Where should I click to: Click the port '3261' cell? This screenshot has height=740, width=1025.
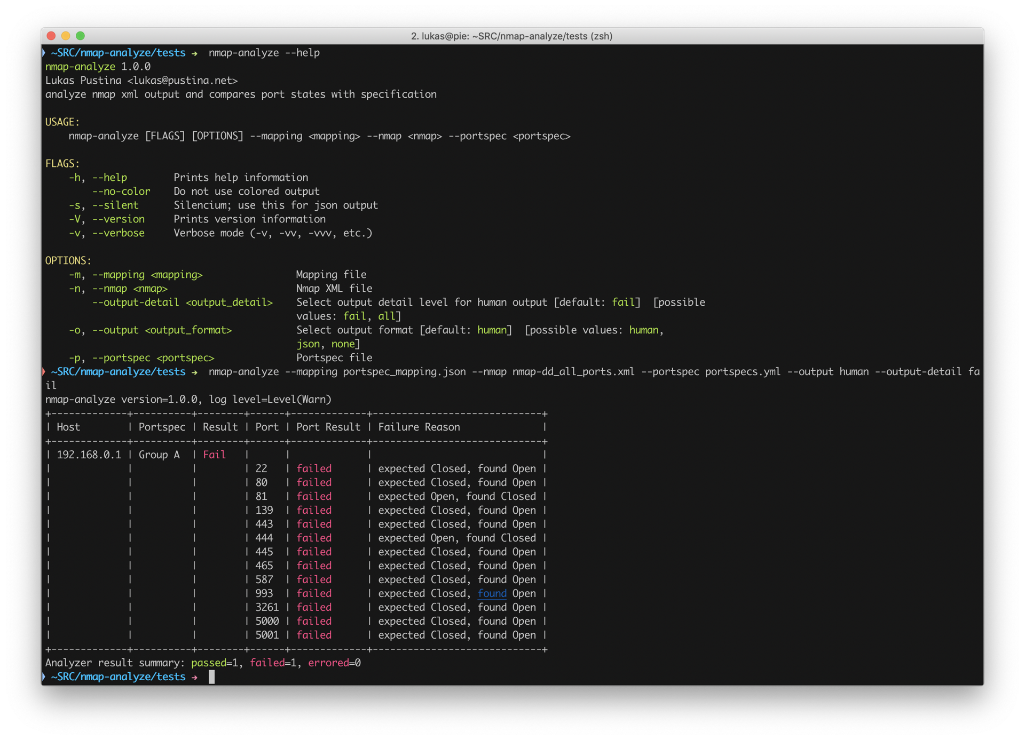[x=267, y=607]
